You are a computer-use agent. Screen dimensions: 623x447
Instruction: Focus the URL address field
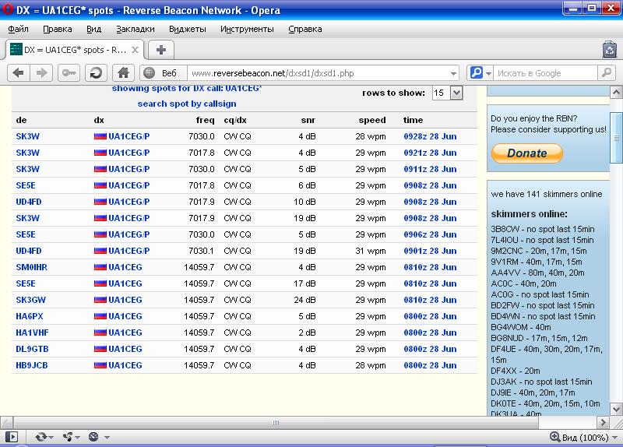311,73
